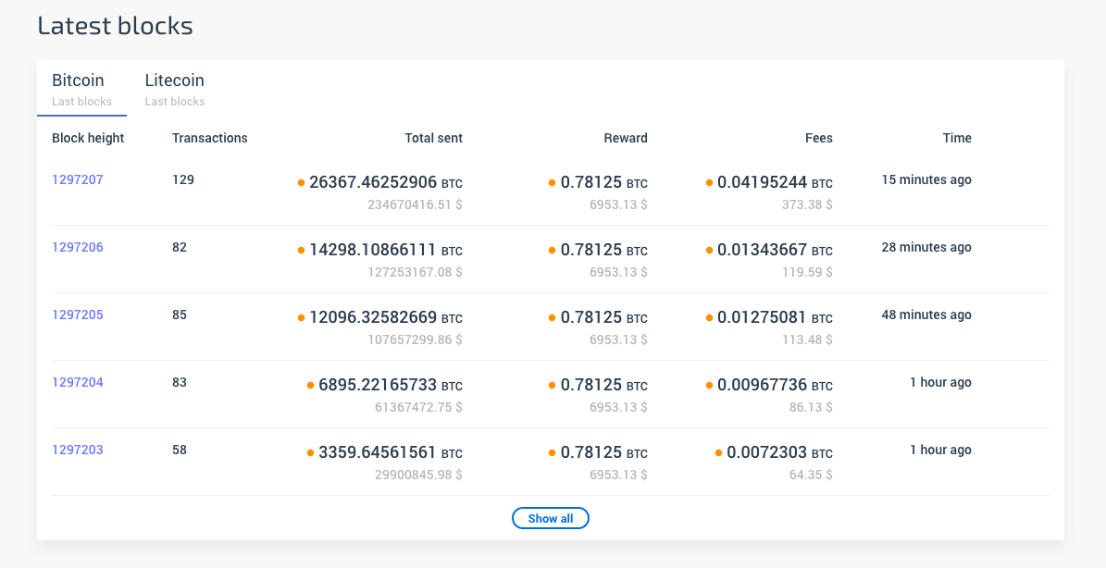Click the orange dot beside 3359.64561561 BTC
Screen dimensions: 1106x568
(x=310, y=453)
